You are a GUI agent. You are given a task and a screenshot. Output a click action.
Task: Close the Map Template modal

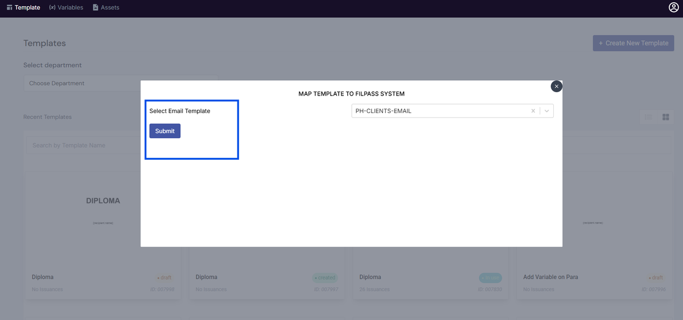[x=557, y=86]
